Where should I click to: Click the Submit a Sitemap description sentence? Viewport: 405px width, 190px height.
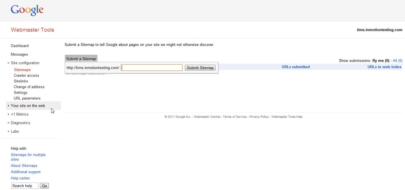(x=139, y=45)
